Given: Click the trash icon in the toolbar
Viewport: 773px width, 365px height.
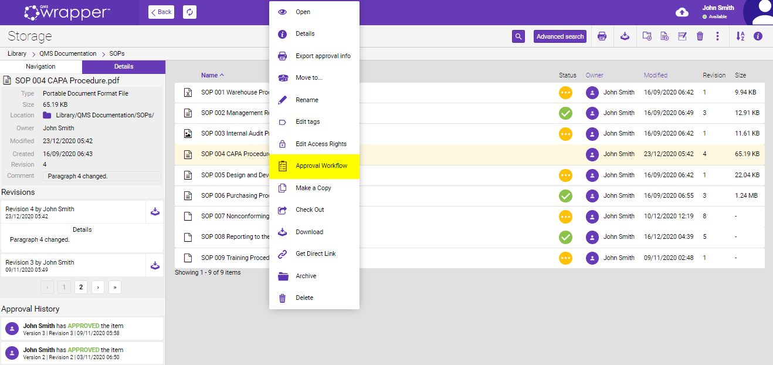Looking at the screenshot, I should coord(700,36).
